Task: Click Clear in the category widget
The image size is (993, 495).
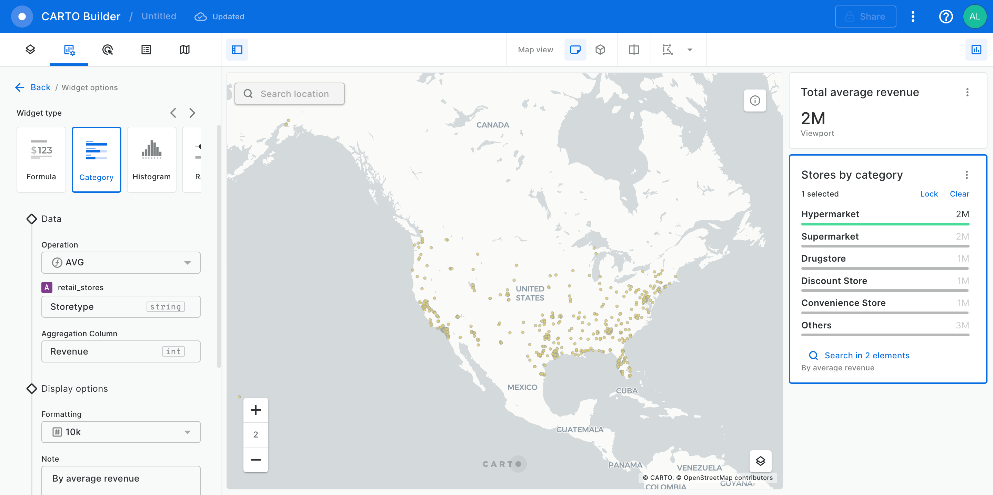Action: [x=959, y=193]
